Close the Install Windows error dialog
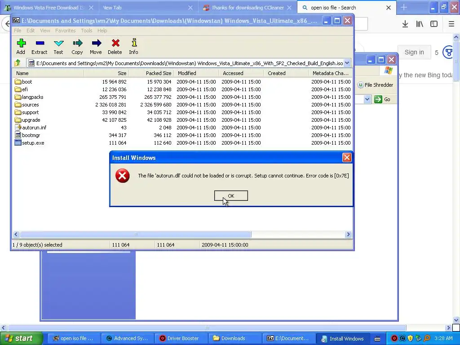The image size is (460, 345). (347, 158)
